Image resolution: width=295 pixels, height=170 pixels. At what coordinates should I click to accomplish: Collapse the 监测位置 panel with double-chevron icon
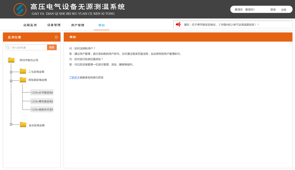coord(56,37)
